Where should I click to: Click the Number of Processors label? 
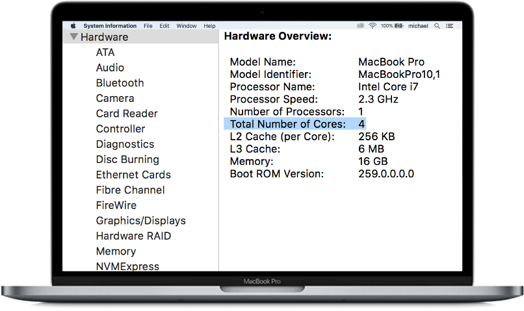pos(287,112)
